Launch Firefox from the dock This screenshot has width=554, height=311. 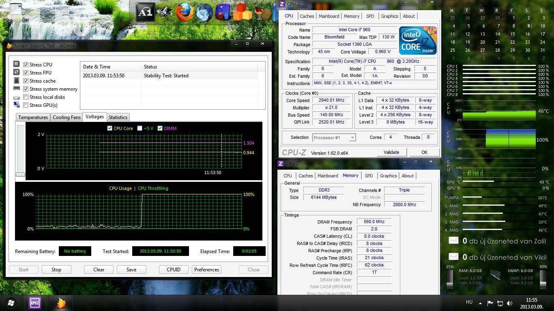pos(184,12)
